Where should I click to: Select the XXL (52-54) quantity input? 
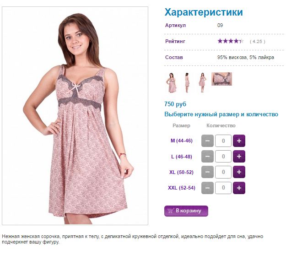223,188
